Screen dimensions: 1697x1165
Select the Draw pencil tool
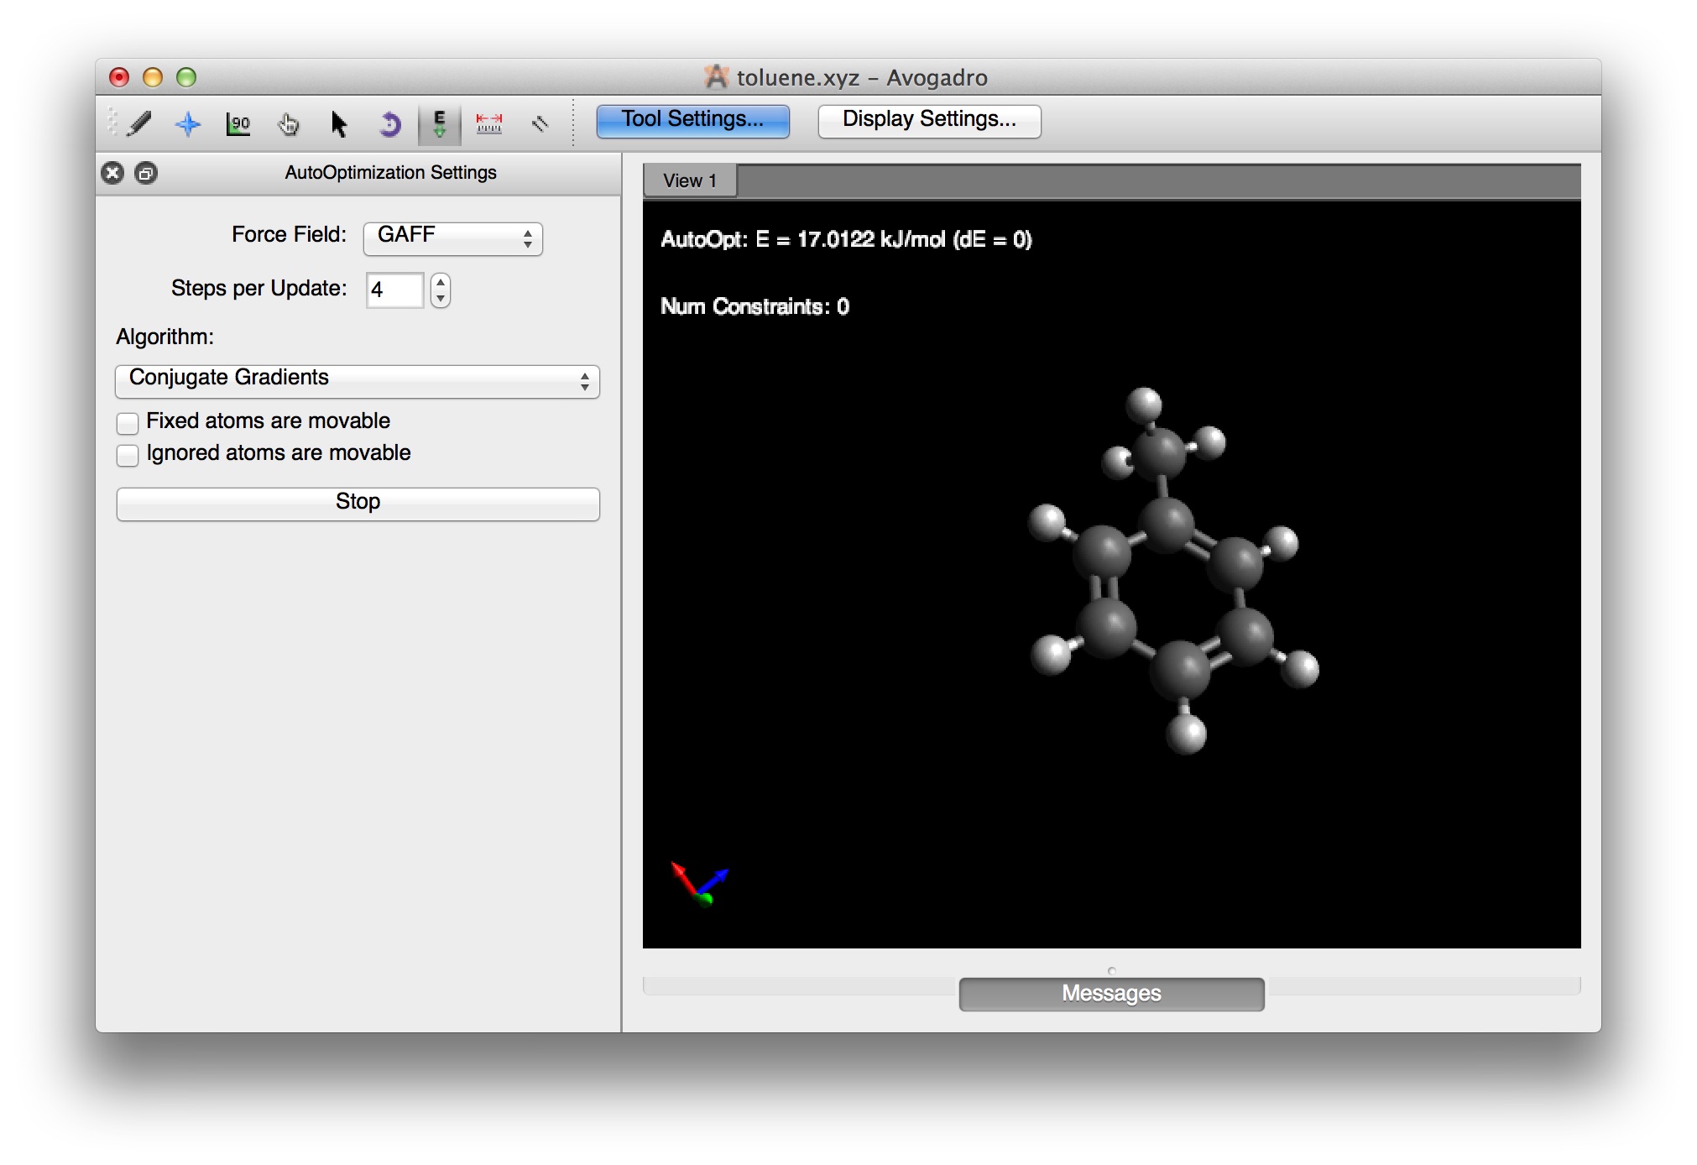point(139,124)
